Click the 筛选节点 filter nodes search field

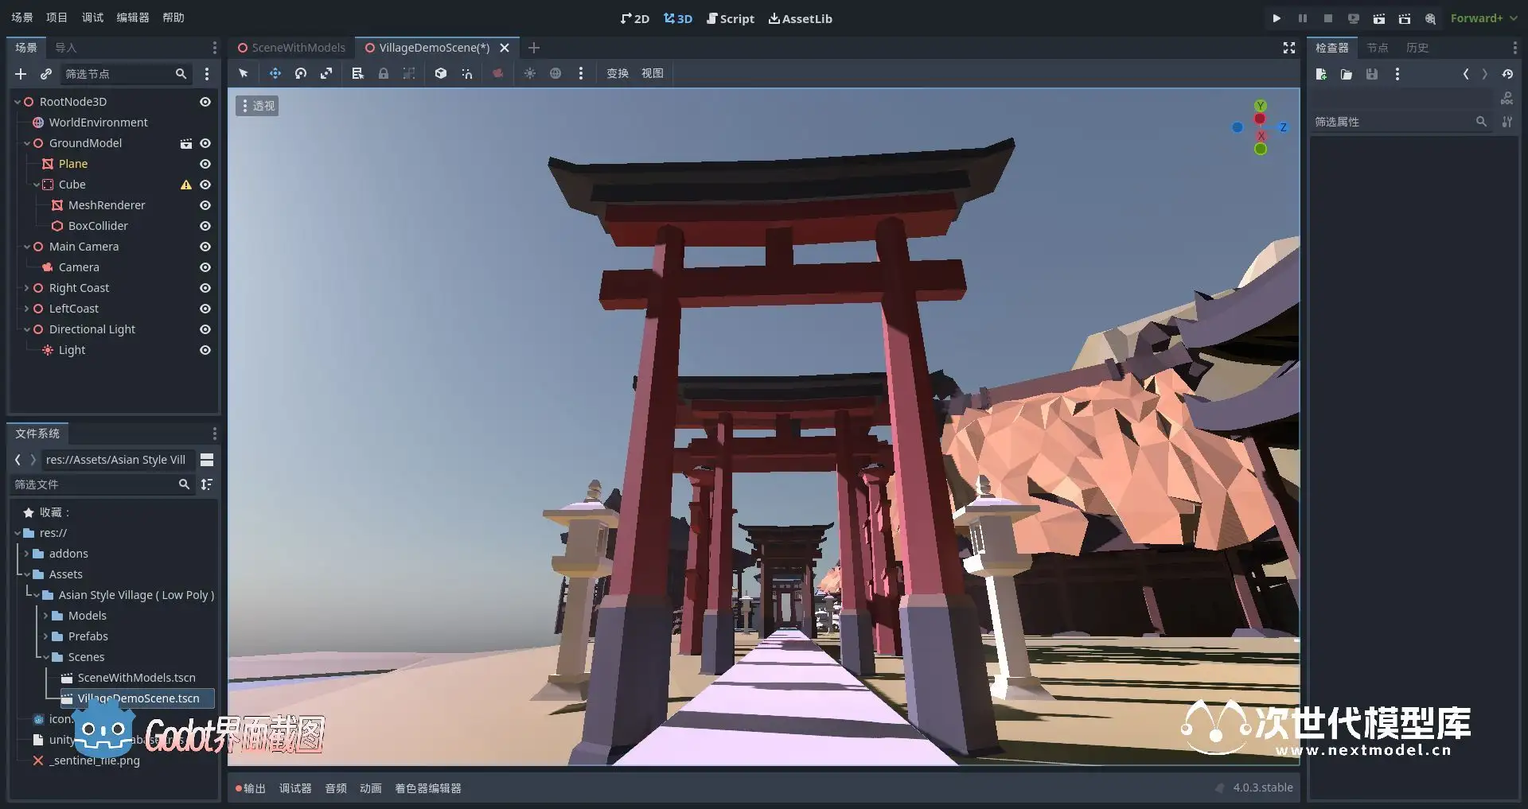coord(119,74)
